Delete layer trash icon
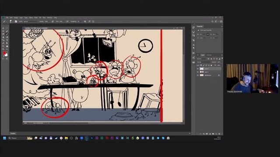280x157 pixels. click(220, 134)
